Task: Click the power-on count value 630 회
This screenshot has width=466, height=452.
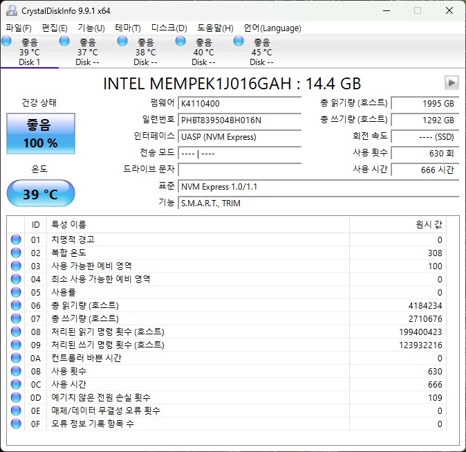Action: [425, 153]
